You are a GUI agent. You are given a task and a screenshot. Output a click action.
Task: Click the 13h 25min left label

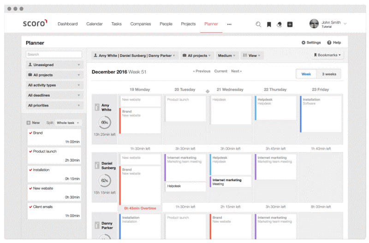105,134
